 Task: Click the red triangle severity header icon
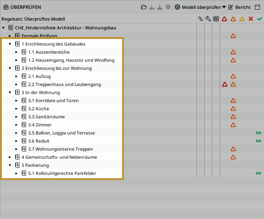(x=224, y=19)
